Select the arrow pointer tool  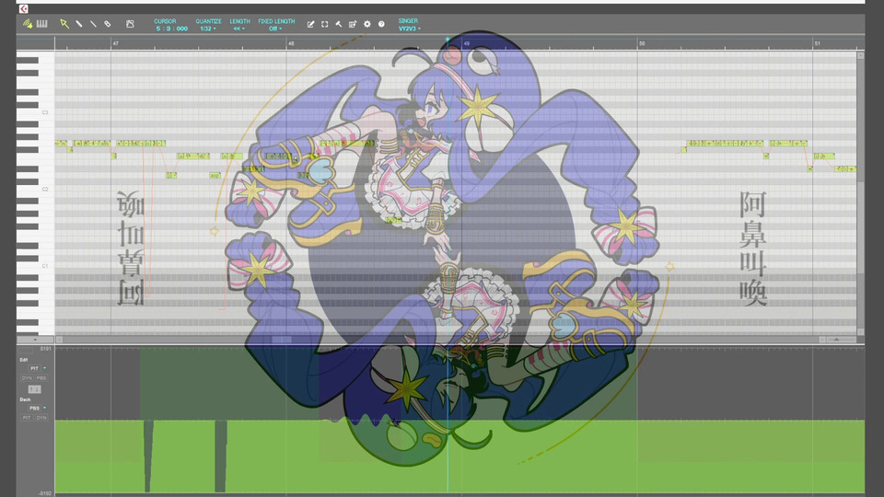(x=64, y=24)
